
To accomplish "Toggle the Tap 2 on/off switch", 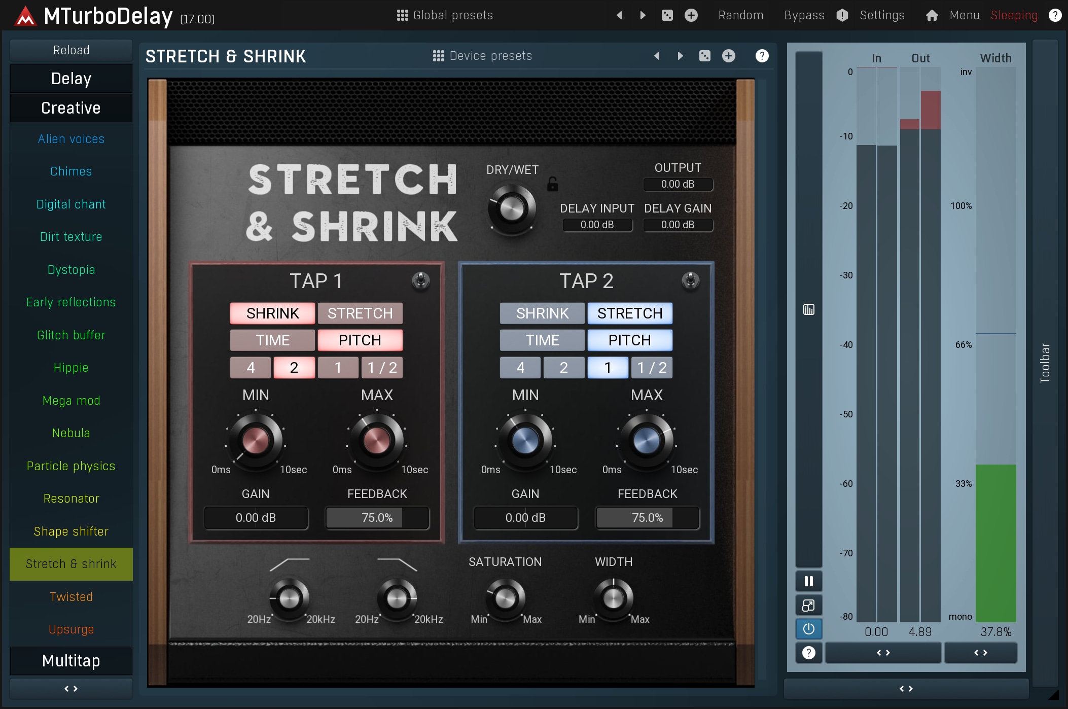I will click(690, 280).
